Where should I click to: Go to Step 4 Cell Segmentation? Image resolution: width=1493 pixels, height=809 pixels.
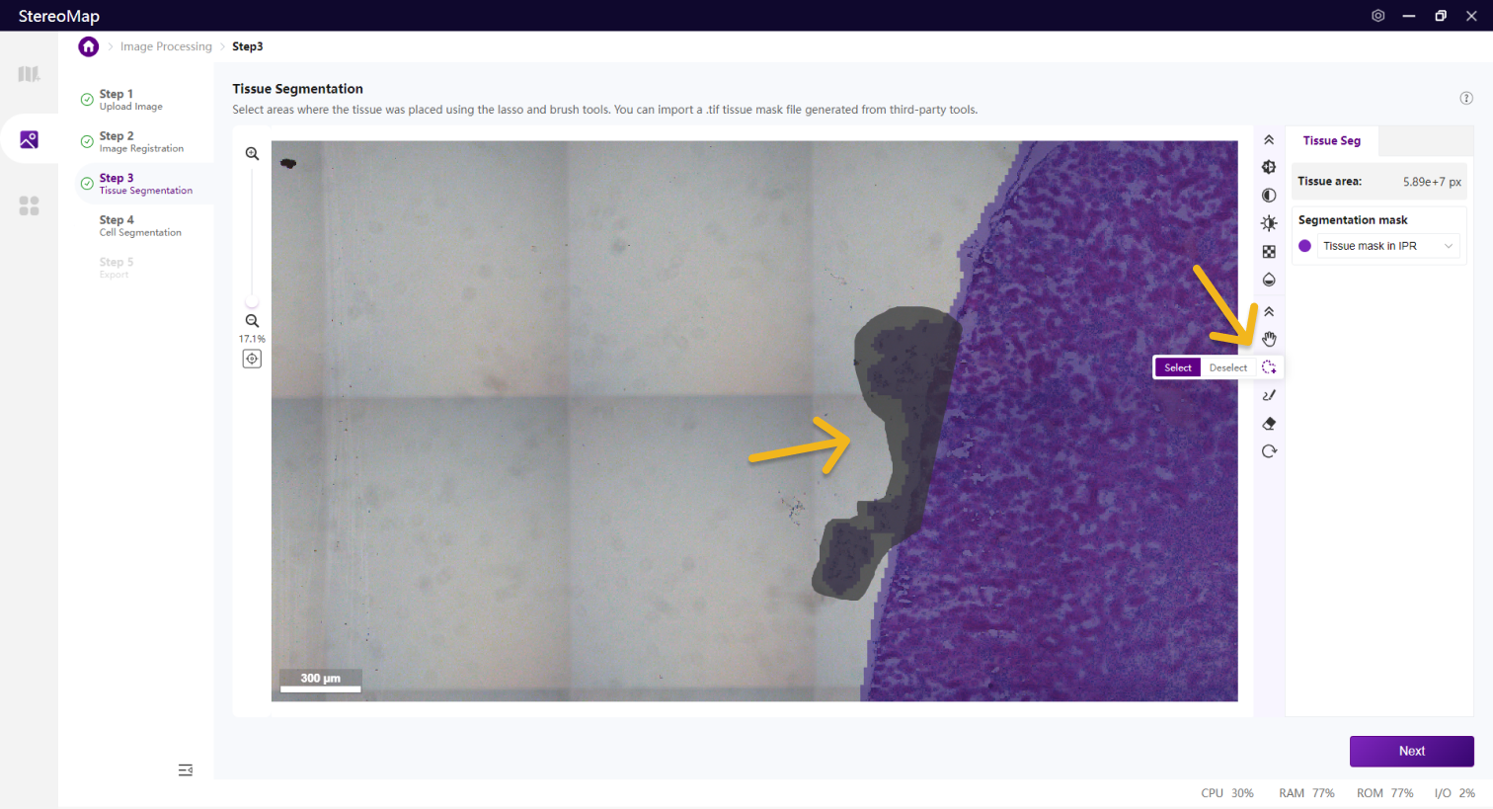point(139,225)
